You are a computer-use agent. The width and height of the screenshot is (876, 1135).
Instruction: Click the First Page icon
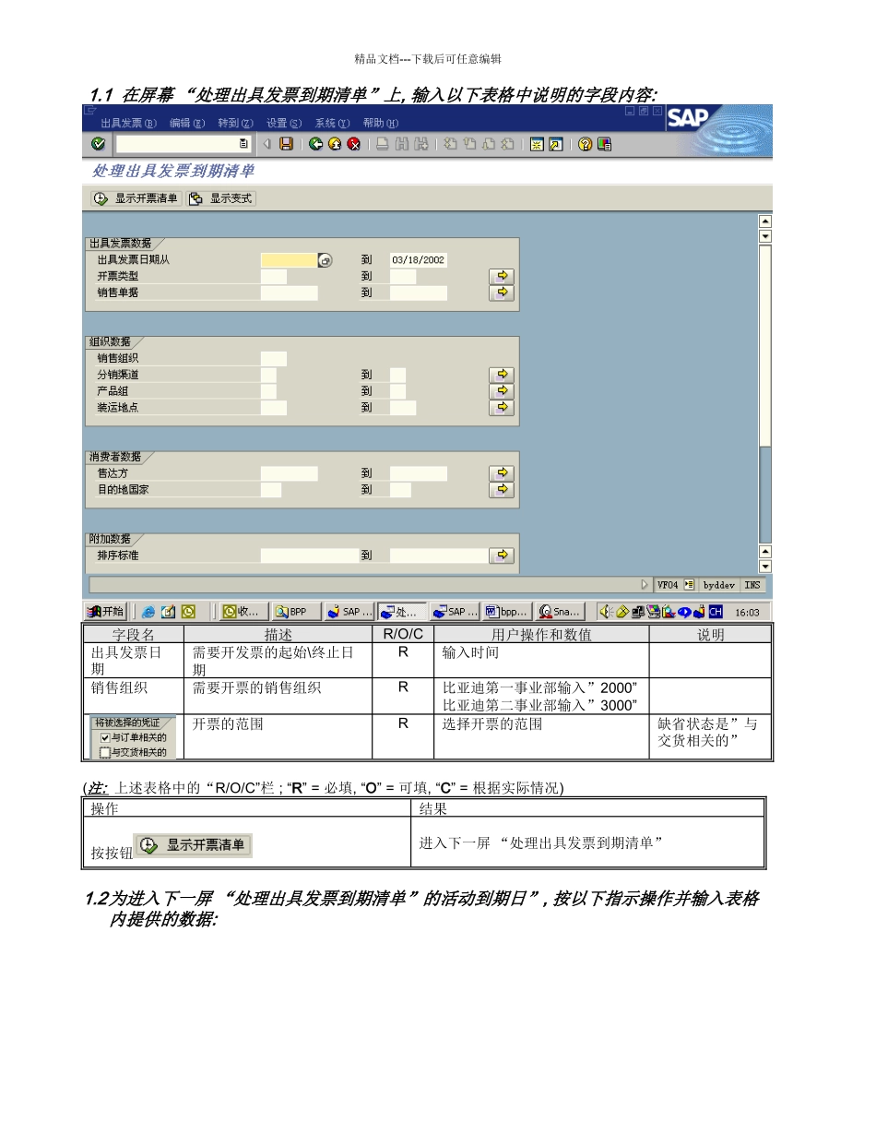[x=449, y=144]
